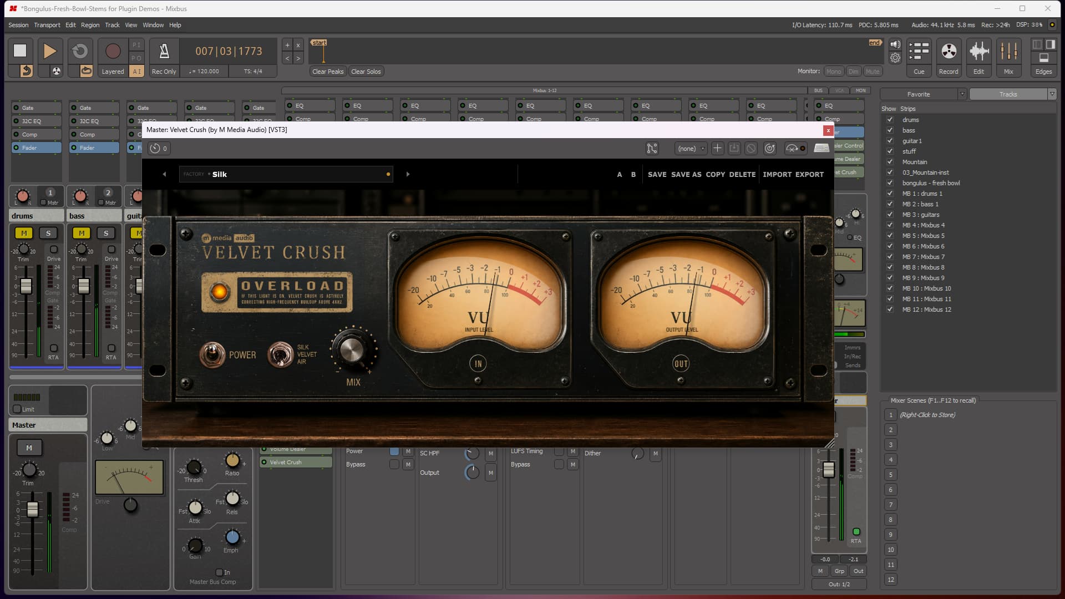Toggle the right edge panel layout icon
The image size is (1065, 599).
tap(1050, 44)
